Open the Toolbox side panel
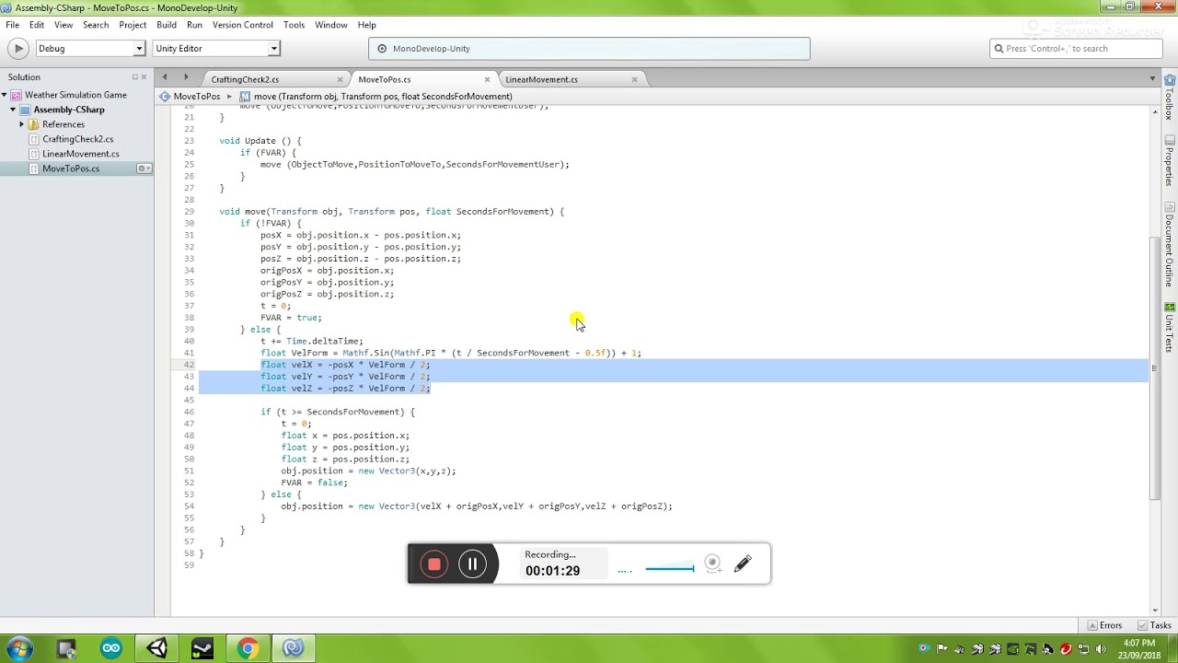This screenshot has height=663, width=1178. 1170,97
